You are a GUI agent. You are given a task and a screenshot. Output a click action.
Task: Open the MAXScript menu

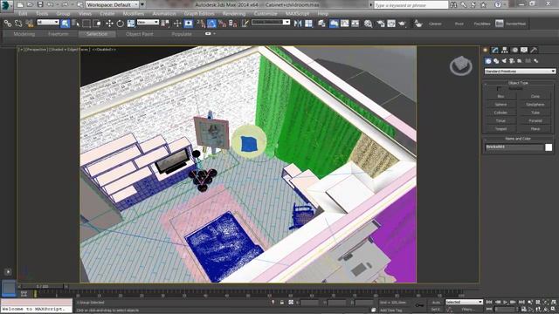click(x=297, y=14)
